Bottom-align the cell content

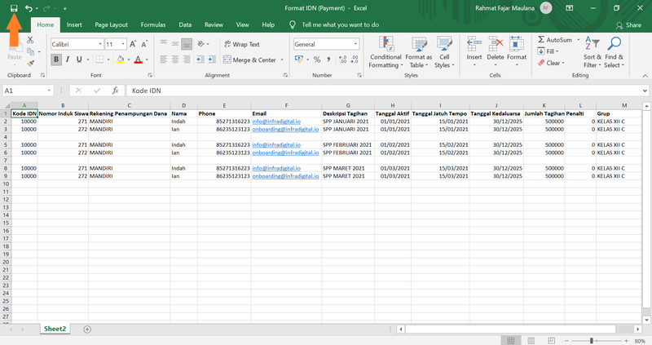pyautogui.click(x=187, y=44)
